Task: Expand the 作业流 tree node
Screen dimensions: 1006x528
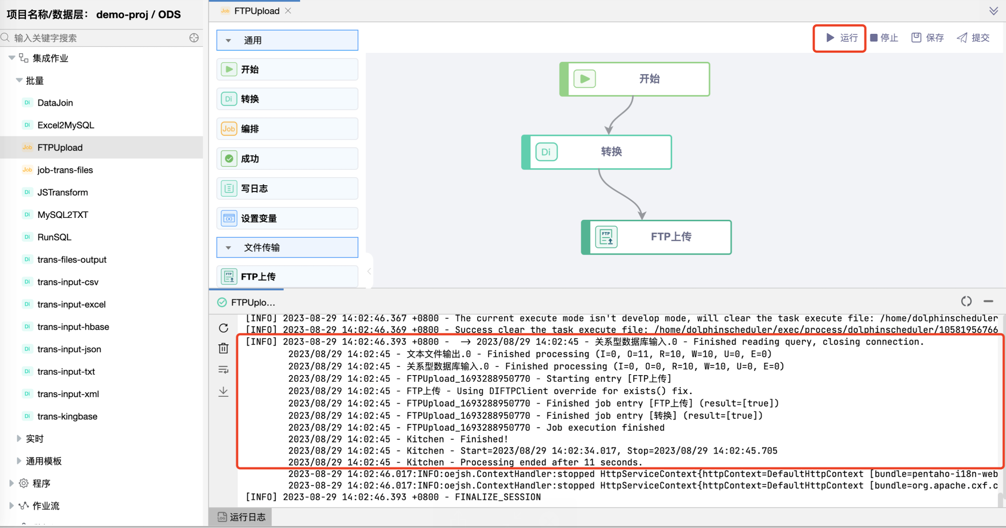Action: (11, 506)
